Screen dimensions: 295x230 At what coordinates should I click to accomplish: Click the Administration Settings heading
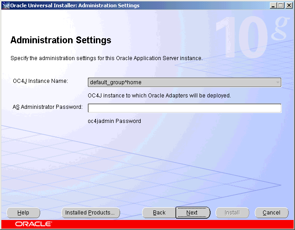(x=61, y=40)
